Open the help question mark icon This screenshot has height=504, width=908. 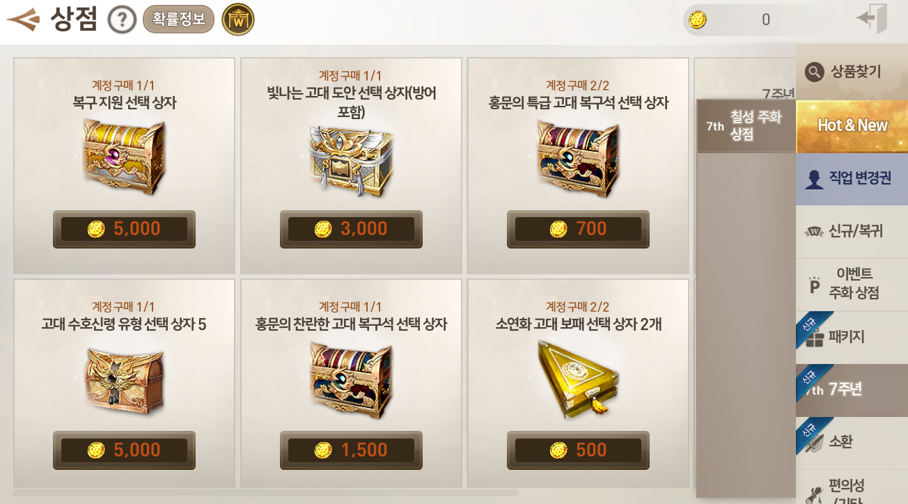122,20
